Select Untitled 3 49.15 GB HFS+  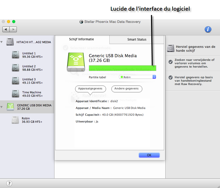(x=32, y=81)
